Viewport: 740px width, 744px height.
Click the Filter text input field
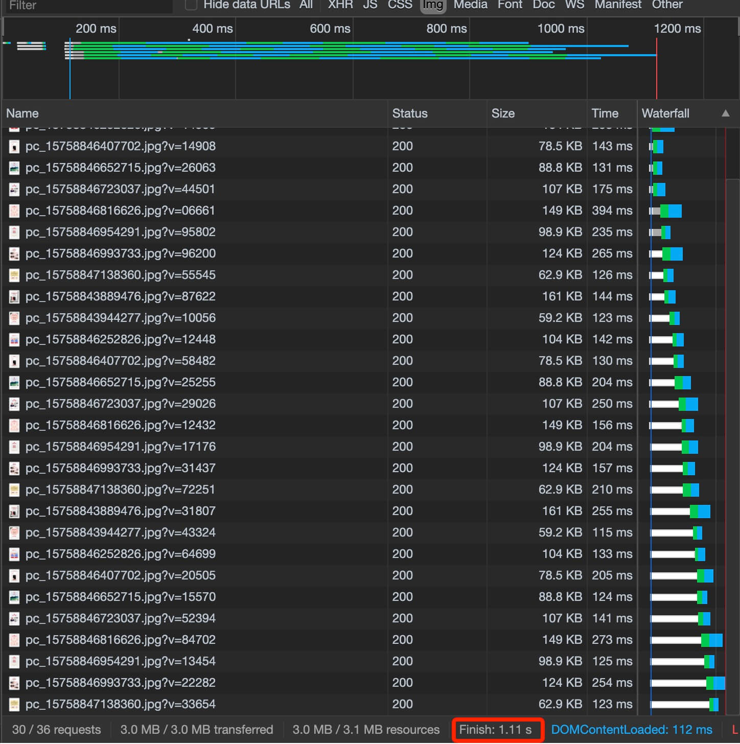pos(88,5)
